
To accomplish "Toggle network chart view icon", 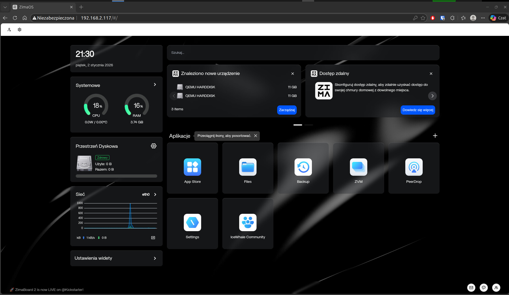I will 153,238.
